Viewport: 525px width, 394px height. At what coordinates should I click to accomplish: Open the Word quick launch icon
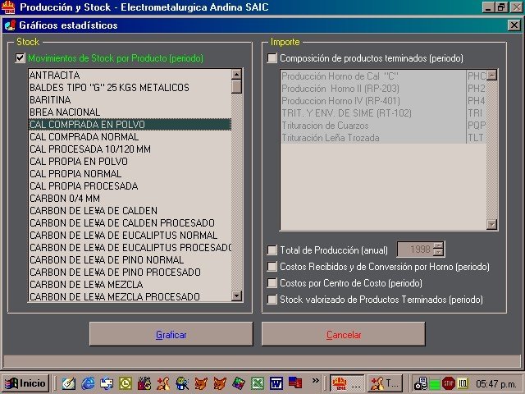[x=276, y=383]
